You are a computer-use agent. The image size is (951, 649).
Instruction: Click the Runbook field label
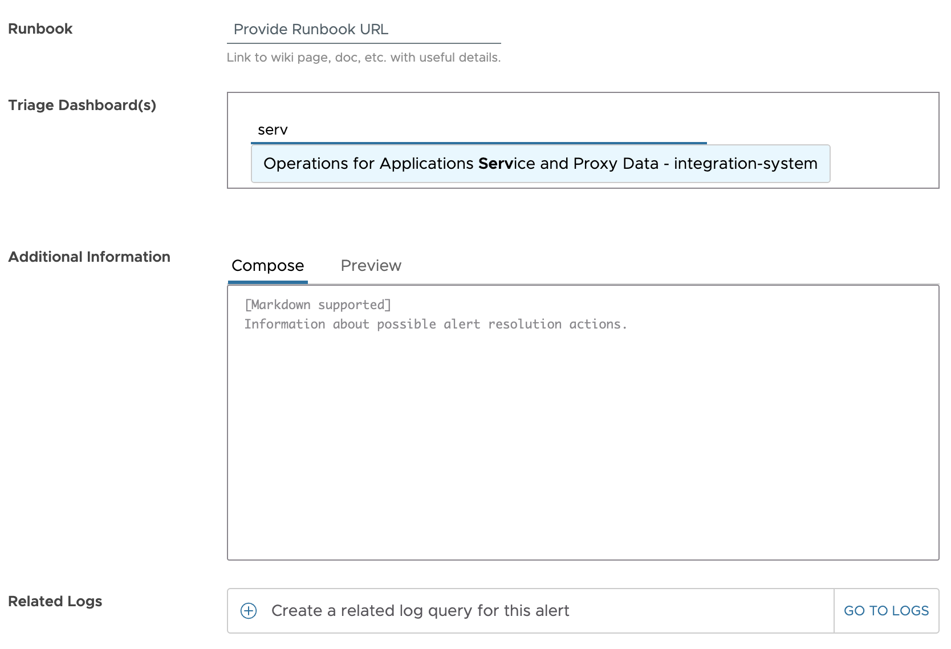[x=40, y=29]
